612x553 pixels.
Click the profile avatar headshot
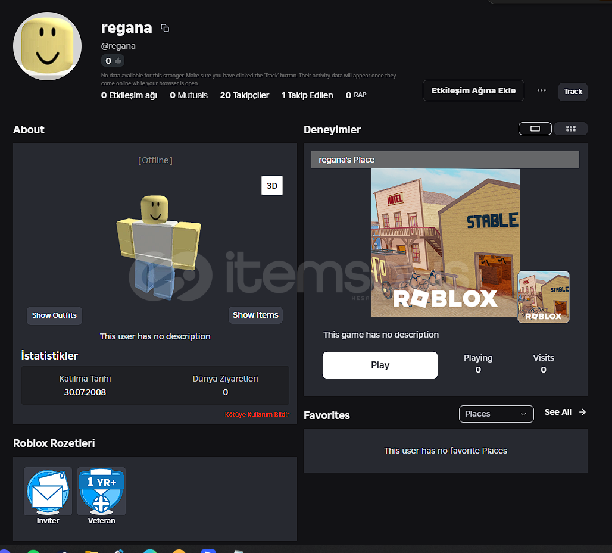point(47,46)
